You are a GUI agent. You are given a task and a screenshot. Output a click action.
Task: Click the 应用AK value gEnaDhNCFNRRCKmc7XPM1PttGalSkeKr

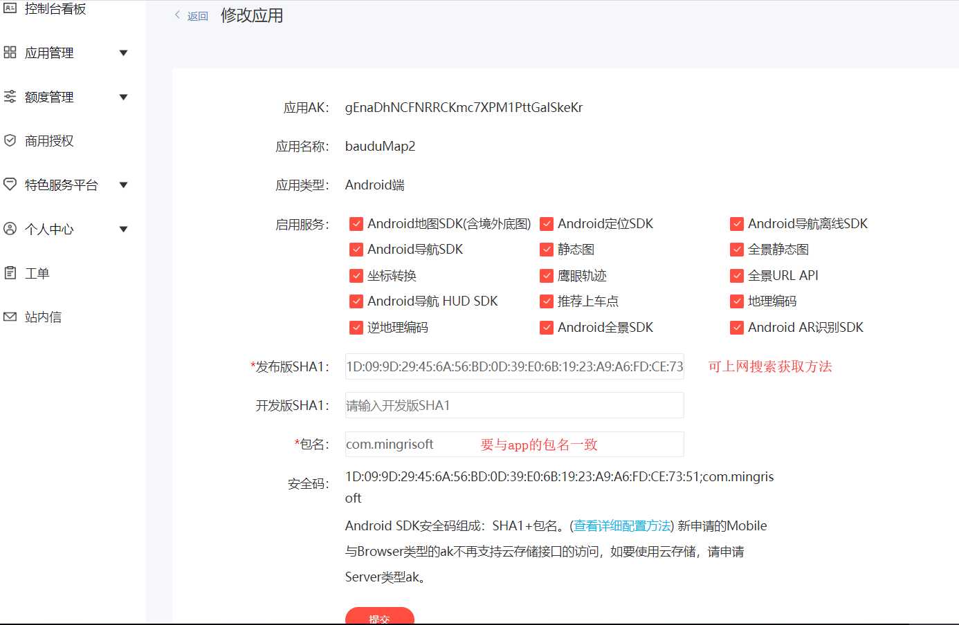pyautogui.click(x=464, y=108)
